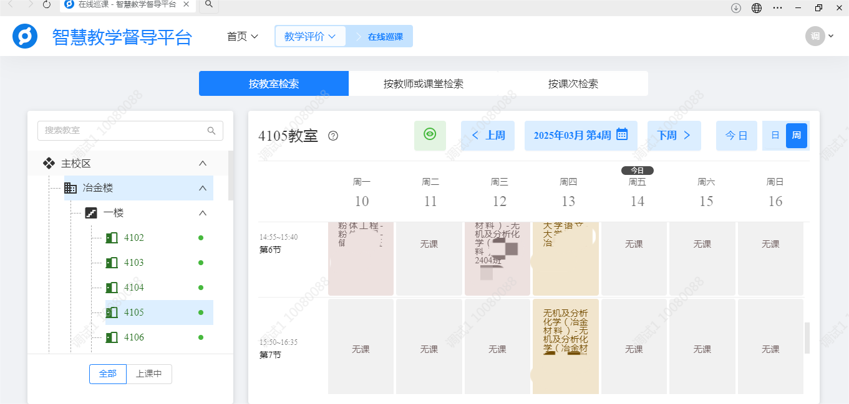Click the 冶金楼 building icon
The height and width of the screenshot is (404, 849).
click(x=70, y=188)
